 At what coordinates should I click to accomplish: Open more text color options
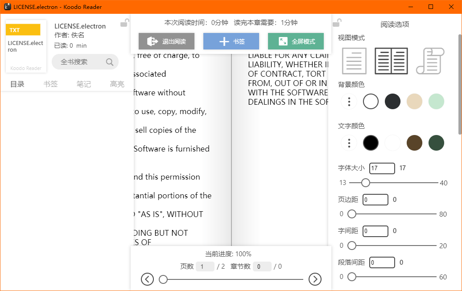click(x=349, y=143)
